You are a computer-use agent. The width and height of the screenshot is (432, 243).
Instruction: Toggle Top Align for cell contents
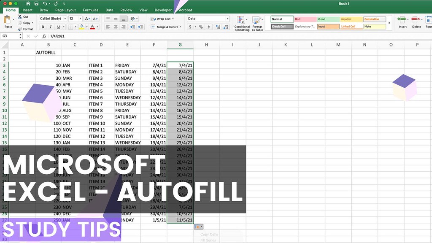[108, 19]
